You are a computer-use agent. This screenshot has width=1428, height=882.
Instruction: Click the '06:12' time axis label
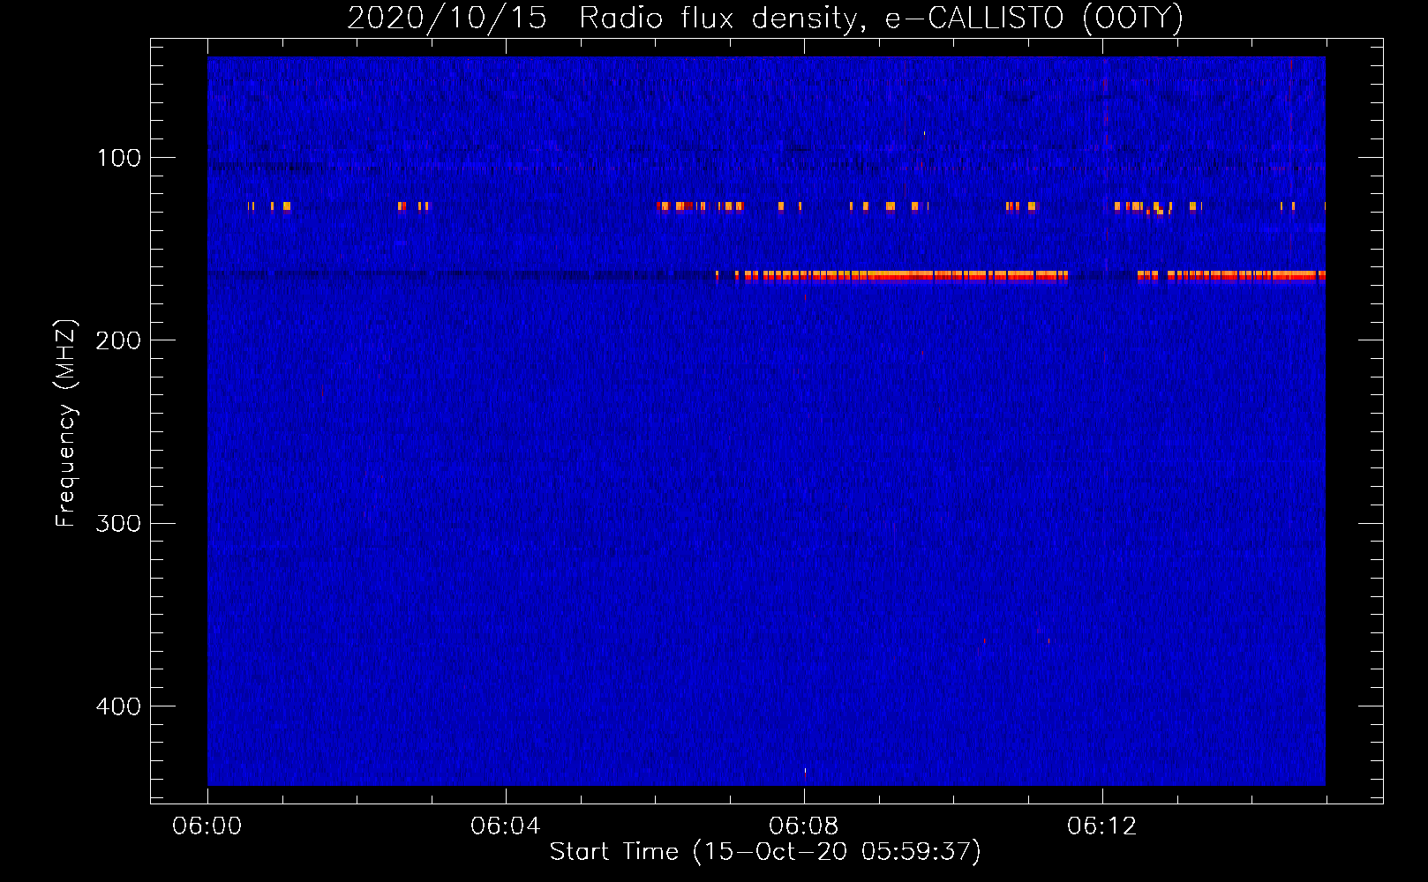pyautogui.click(x=1102, y=826)
